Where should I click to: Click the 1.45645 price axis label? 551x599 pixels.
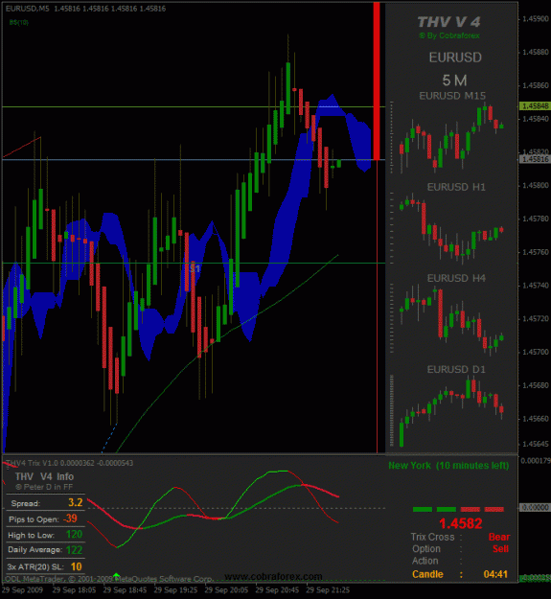coord(536,444)
